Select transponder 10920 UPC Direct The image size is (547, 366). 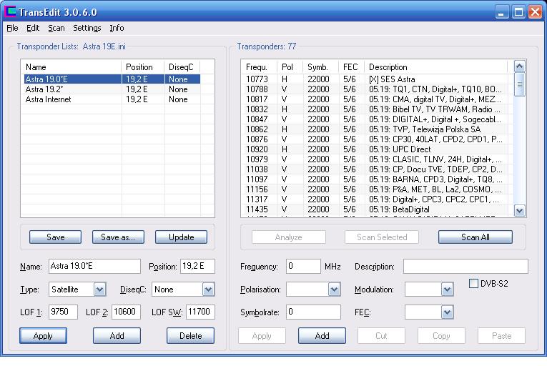pyautogui.click(x=376, y=149)
